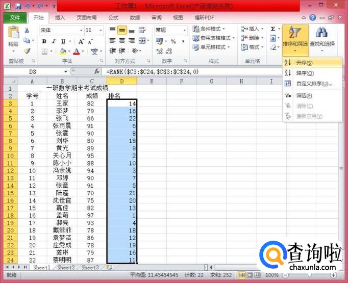Choose 降序 descending sort
348x283 pixels.
tap(312, 73)
